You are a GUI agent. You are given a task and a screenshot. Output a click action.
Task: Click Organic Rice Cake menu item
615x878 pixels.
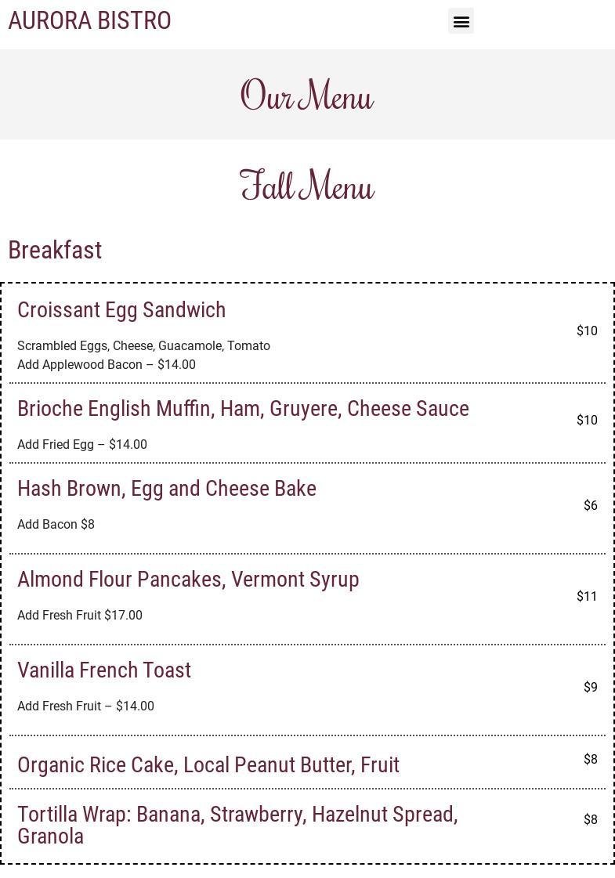[208, 764]
